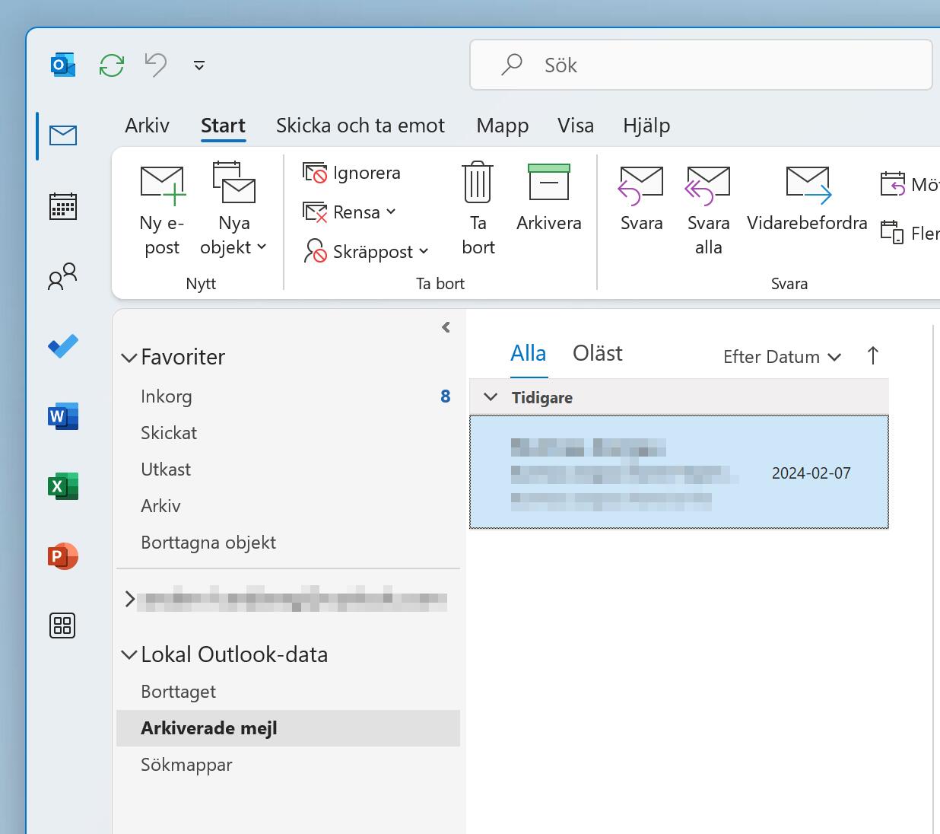Click the Arkivera archive icon

(548, 183)
